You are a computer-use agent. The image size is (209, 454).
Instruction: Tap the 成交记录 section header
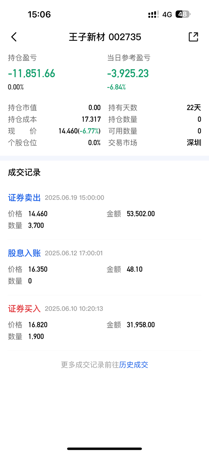(24, 172)
